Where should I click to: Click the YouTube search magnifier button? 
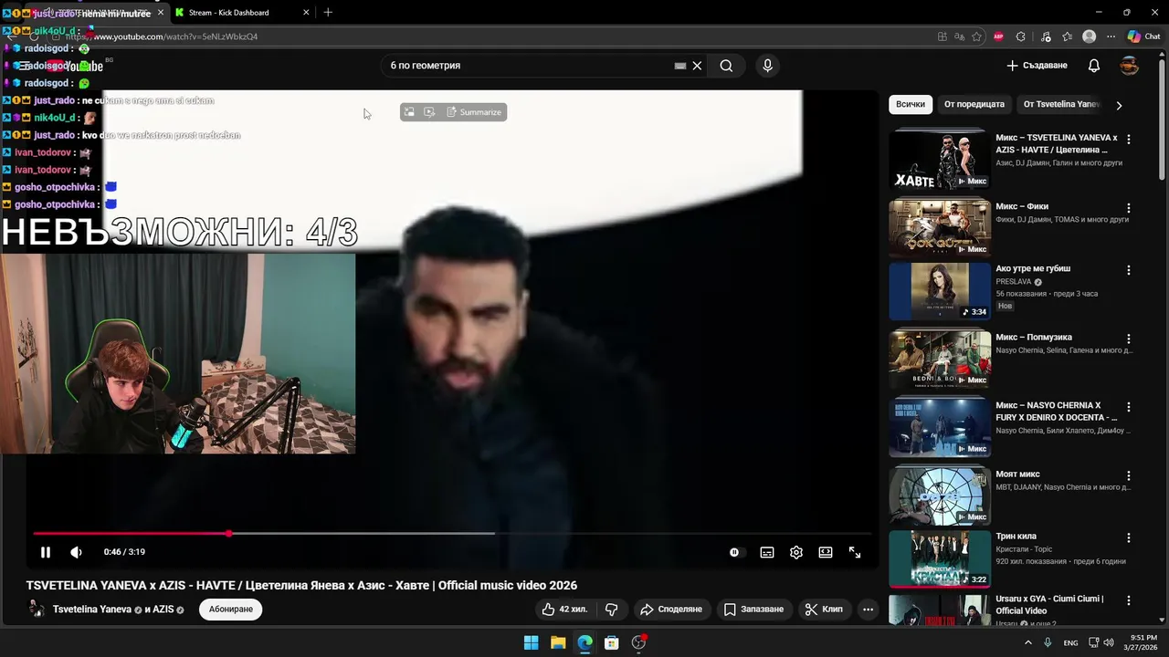[x=726, y=66]
